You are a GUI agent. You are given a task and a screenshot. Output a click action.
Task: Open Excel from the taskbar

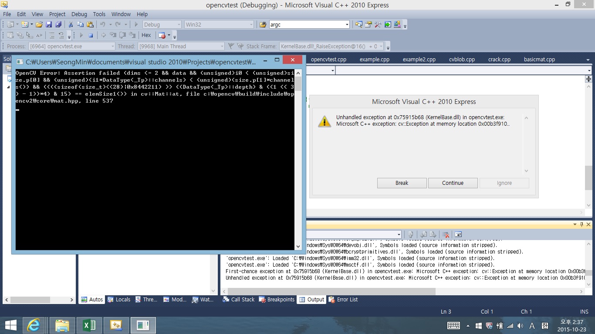89,325
